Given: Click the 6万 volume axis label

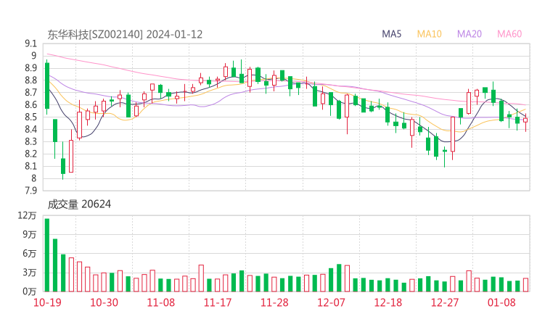Looking at the screenshot, I should point(30,254).
